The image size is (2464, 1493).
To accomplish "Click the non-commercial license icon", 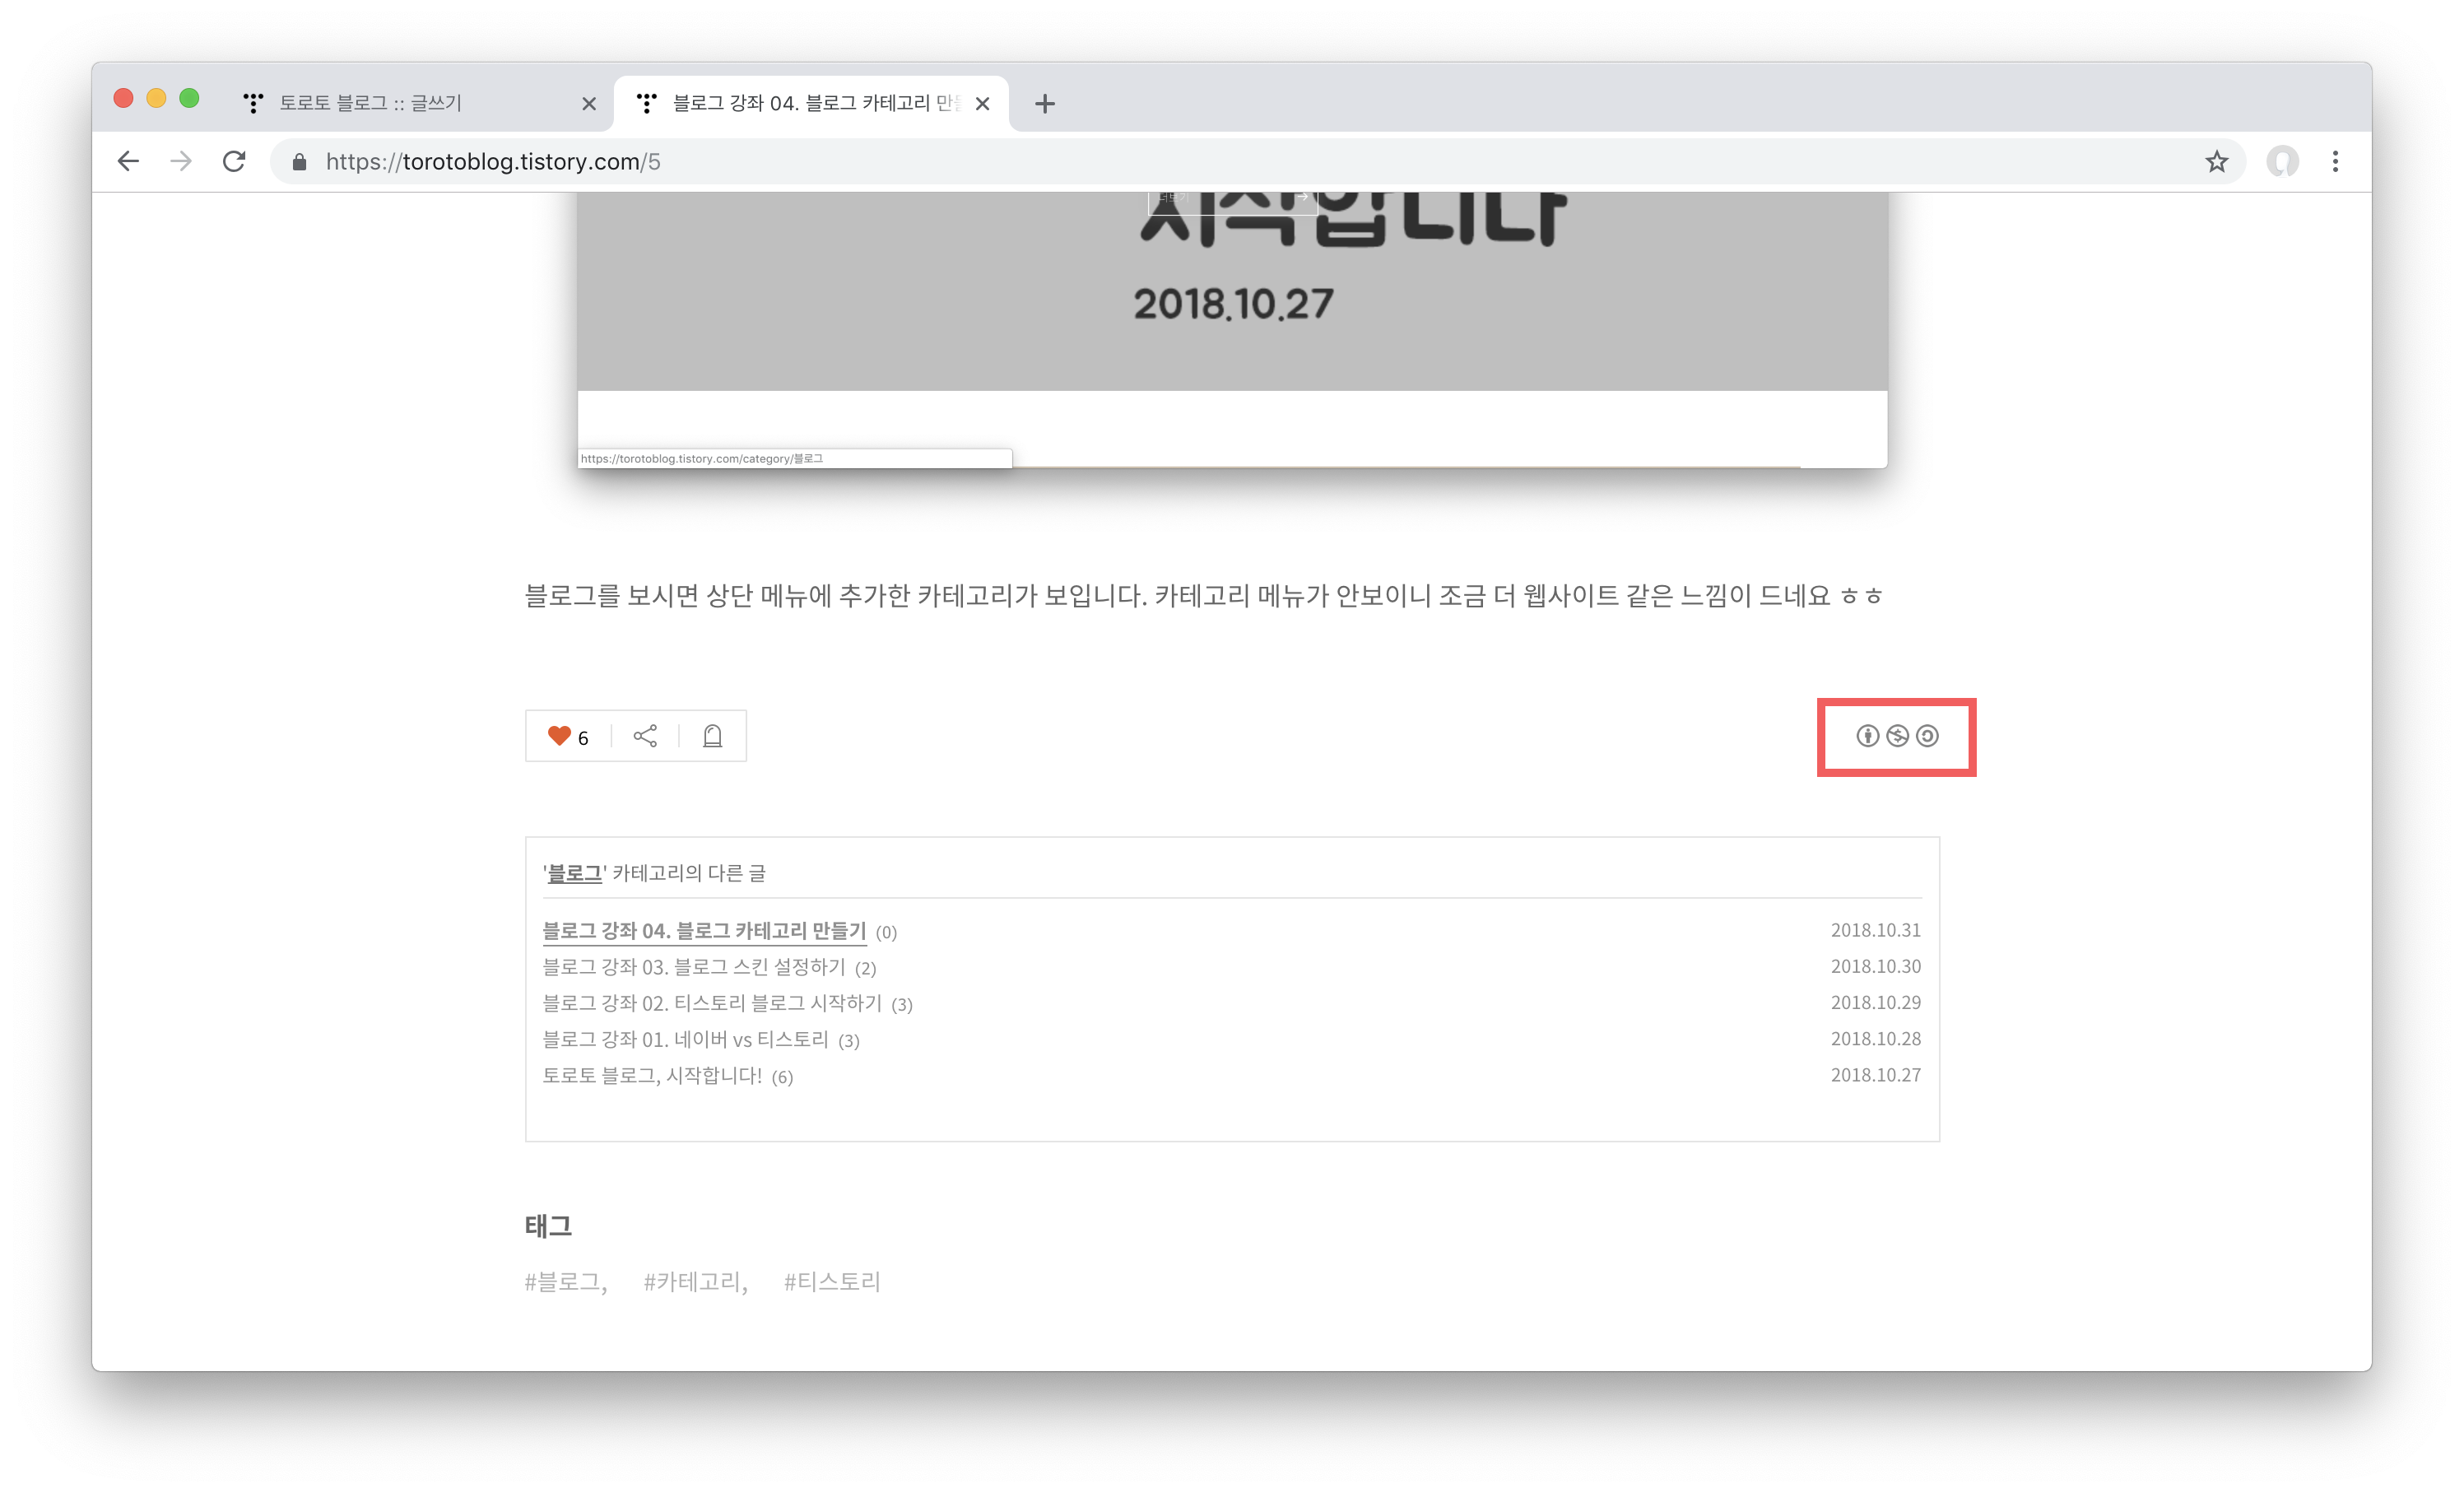I will coord(1897,736).
